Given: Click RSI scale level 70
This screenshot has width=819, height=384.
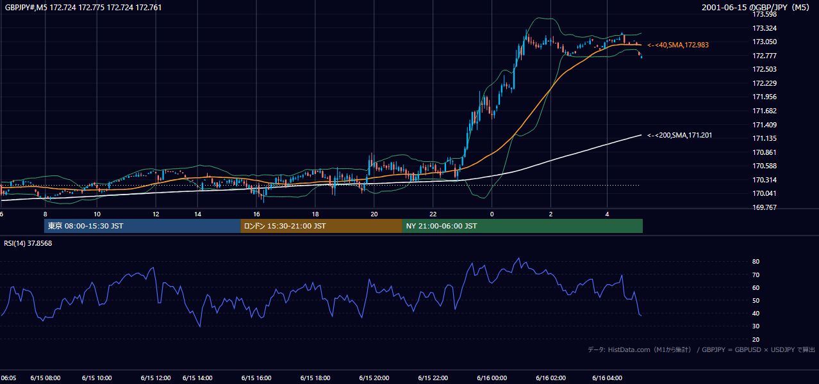Looking at the screenshot, I should click(756, 275).
